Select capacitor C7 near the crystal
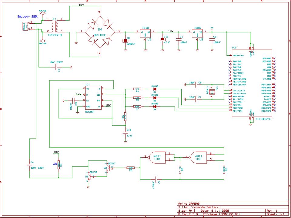 pos(196,99)
